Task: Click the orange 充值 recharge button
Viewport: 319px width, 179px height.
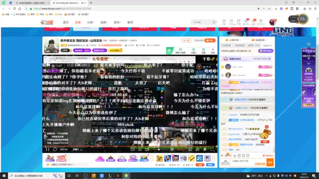Action: click(200, 165)
